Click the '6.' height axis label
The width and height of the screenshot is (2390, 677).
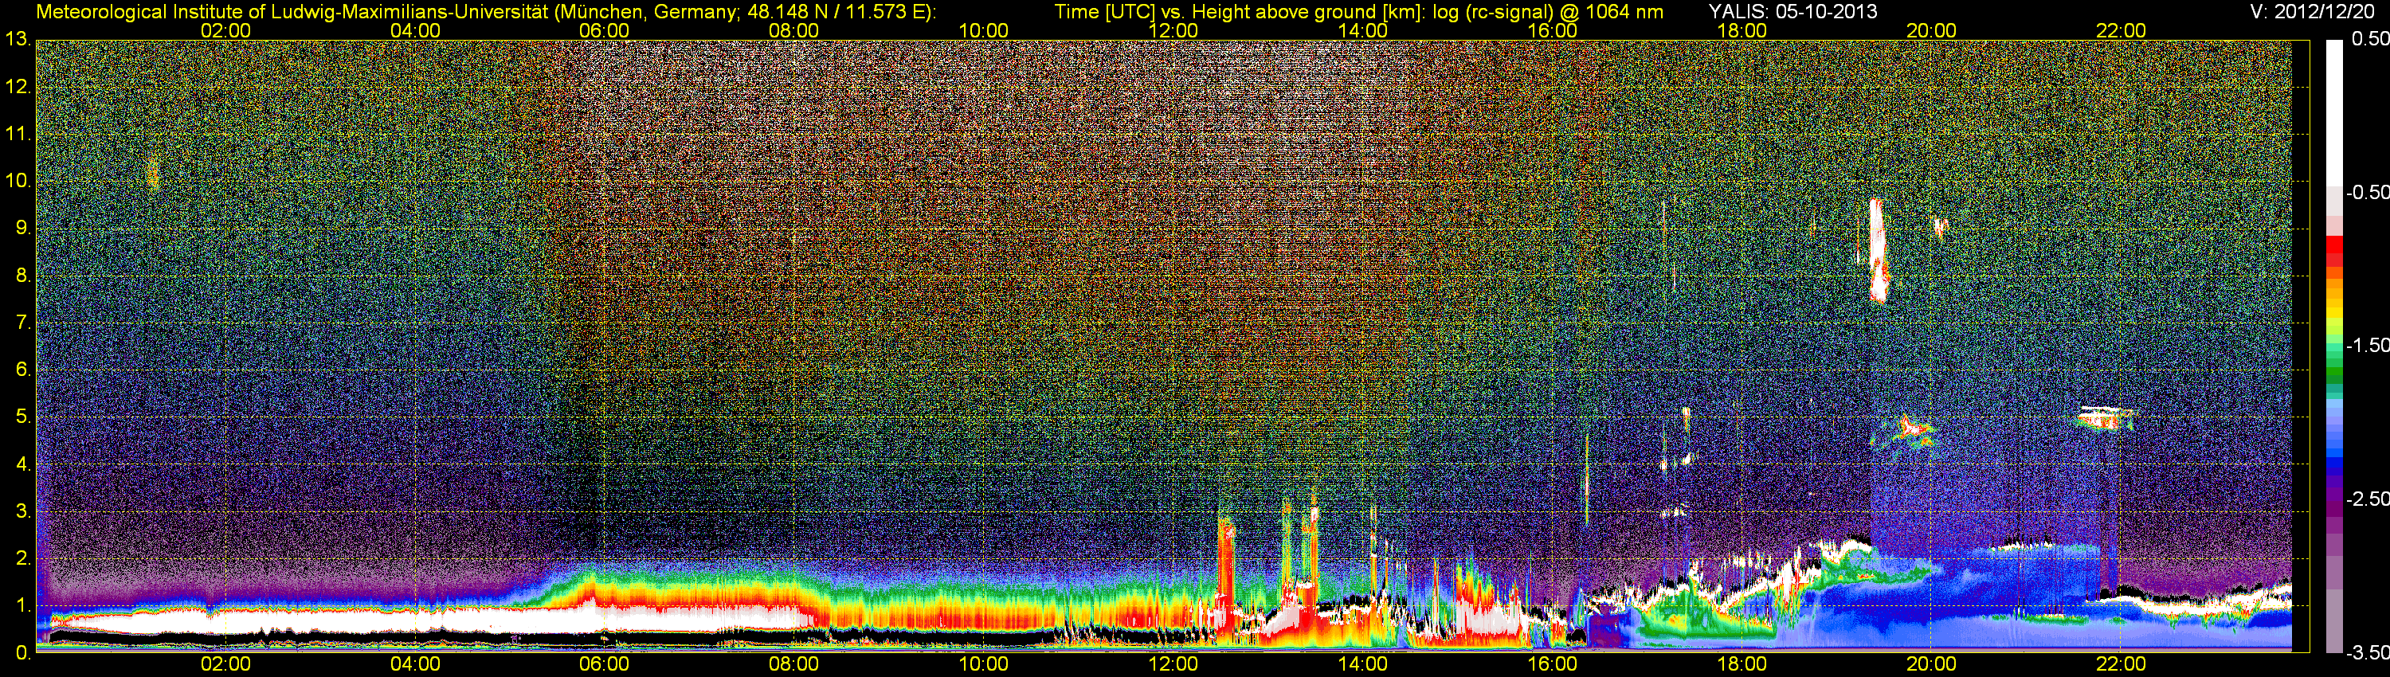(22, 370)
